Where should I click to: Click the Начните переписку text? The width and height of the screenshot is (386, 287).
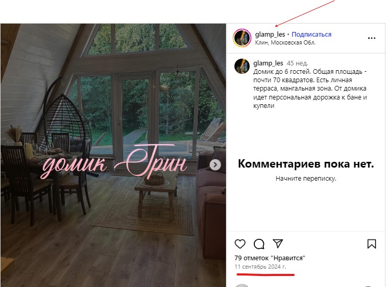click(x=306, y=178)
